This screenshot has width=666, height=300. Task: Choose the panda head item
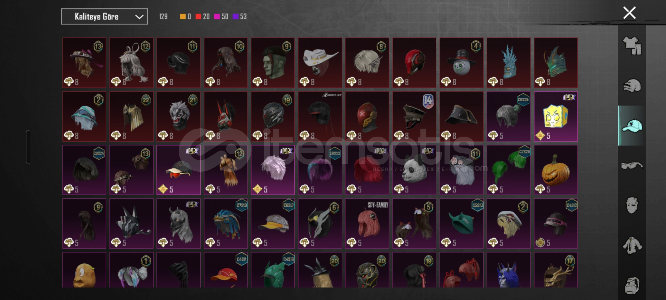pos(414,170)
